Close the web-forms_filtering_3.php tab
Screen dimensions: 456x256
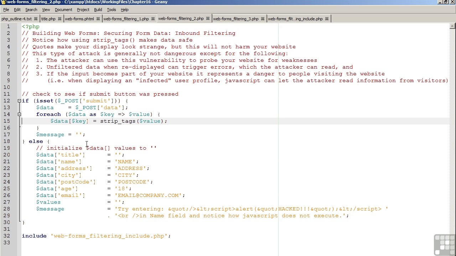coord(263,19)
